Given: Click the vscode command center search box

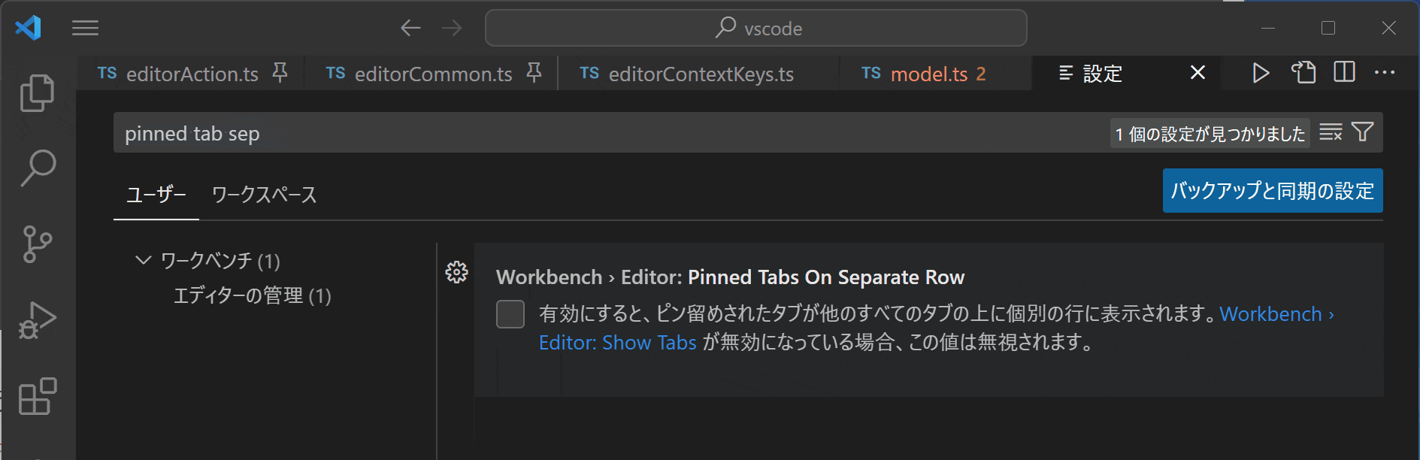Looking at the screenshot, I should coord(756,29).
